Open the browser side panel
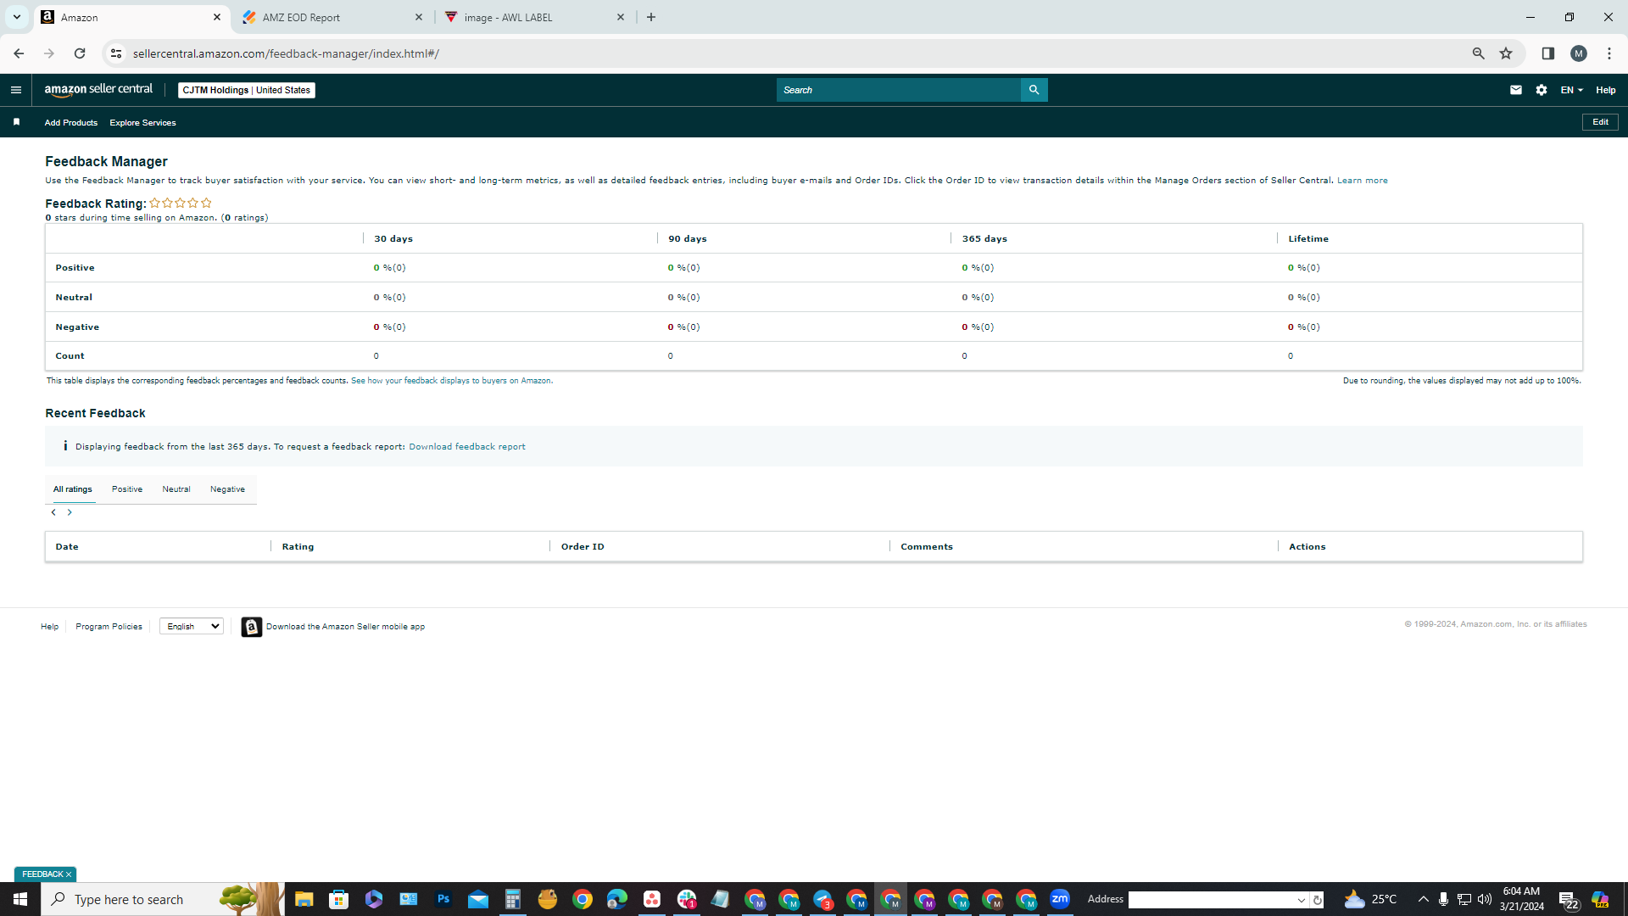This screenshot has height=916, width=1628. (x=1548, y=53)
